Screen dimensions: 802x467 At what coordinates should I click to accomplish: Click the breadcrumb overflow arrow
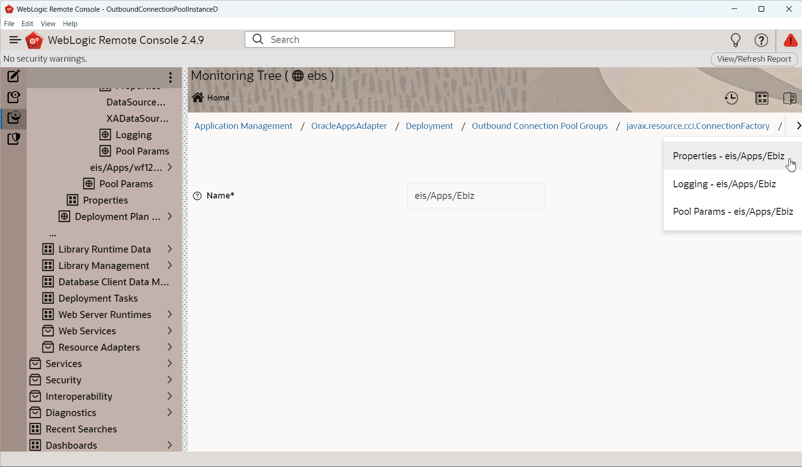click(x=798, y=126)
